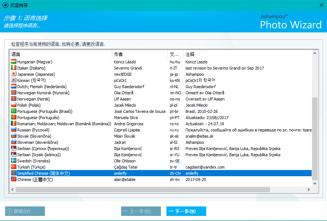
Task: Select Chinese (正體中文) language
Action: (x=161, y=179)
